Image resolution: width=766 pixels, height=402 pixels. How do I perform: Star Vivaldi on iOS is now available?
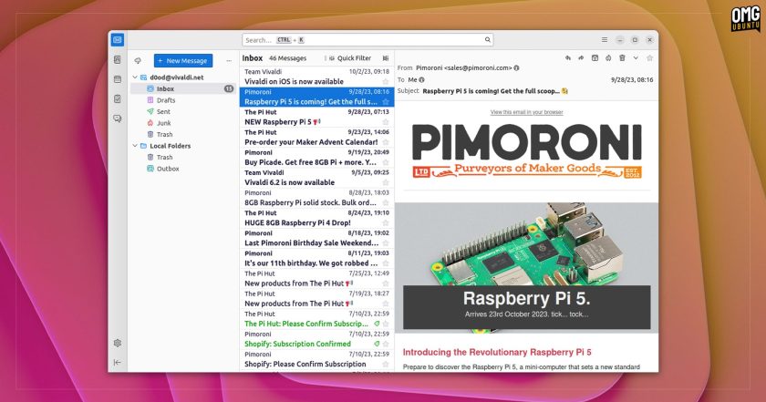tap(386, 81)
